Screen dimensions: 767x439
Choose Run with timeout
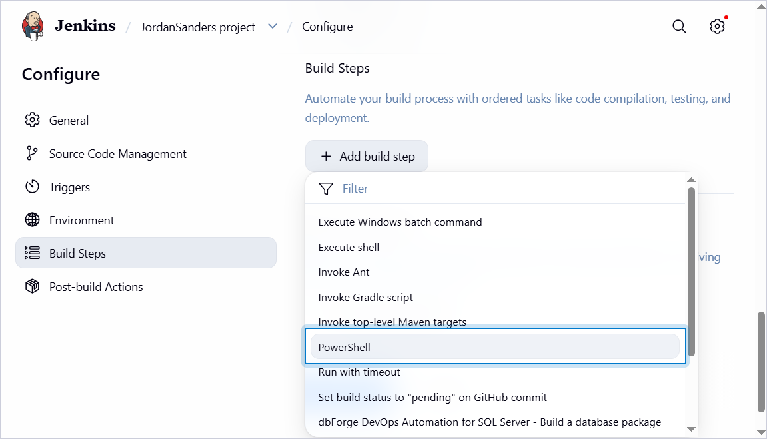click(495, 372)
